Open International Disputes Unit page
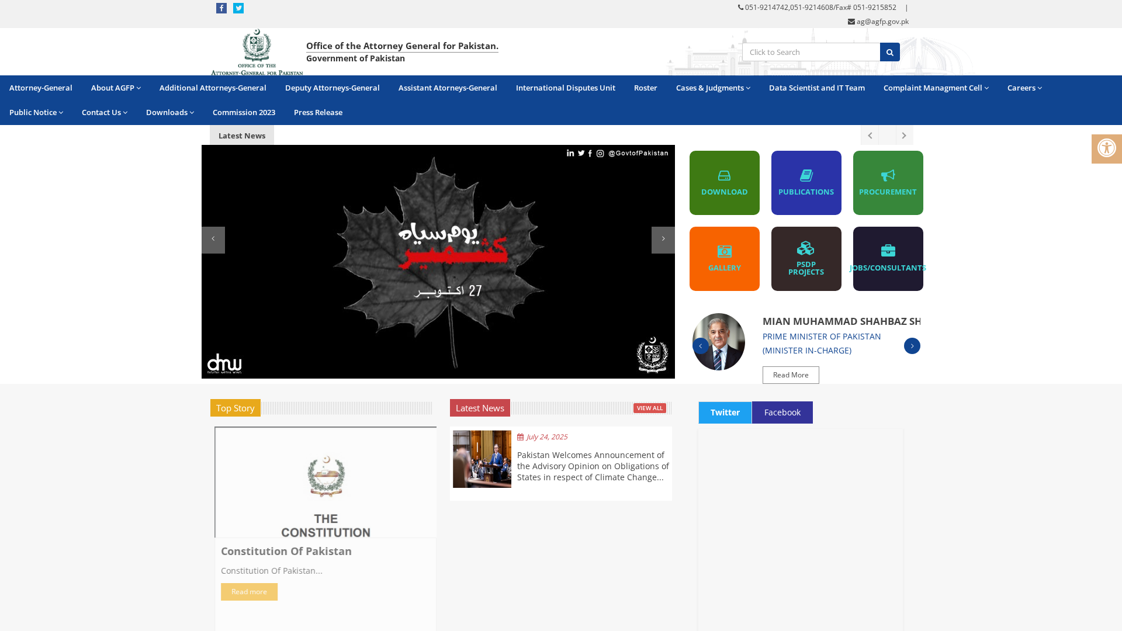 pos(565,88)
